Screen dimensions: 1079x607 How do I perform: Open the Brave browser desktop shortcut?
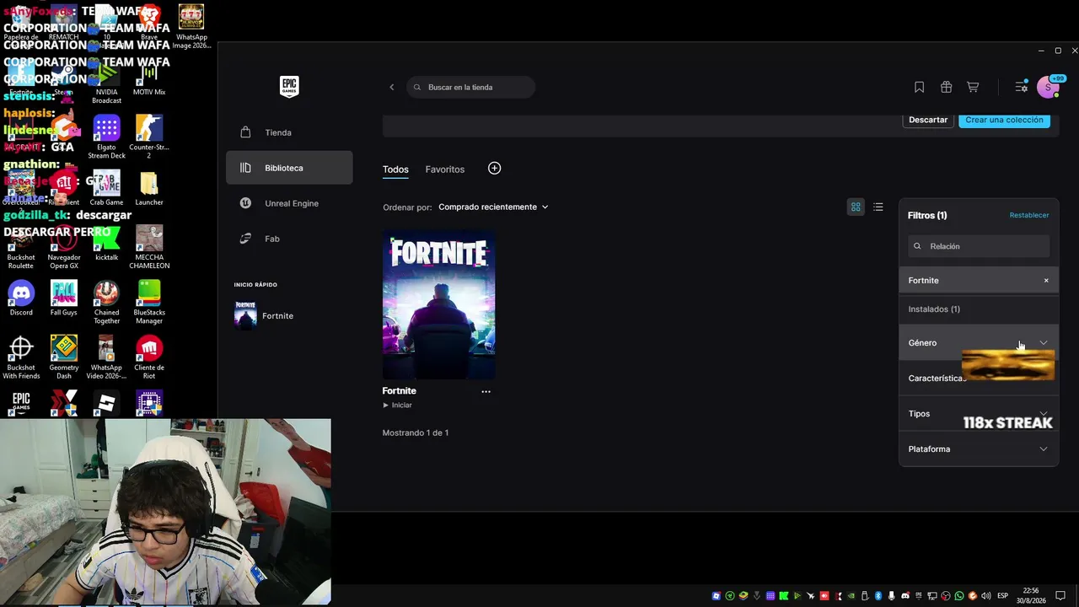(149, 24)
